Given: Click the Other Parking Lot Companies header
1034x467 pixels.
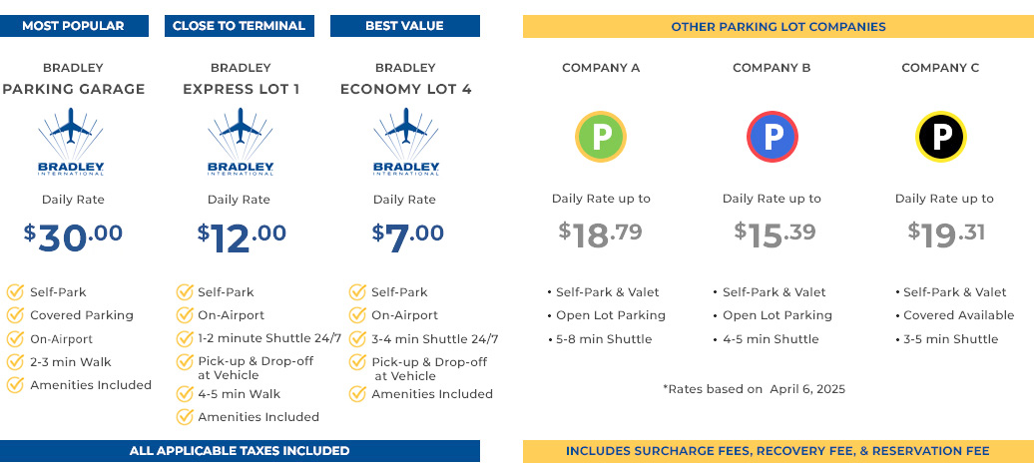Looking at the screenshot, I should pos(777,27).
